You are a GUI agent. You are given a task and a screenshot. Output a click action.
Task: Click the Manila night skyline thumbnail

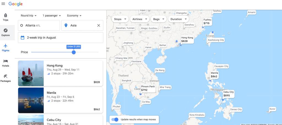click(x=31, y=100)
